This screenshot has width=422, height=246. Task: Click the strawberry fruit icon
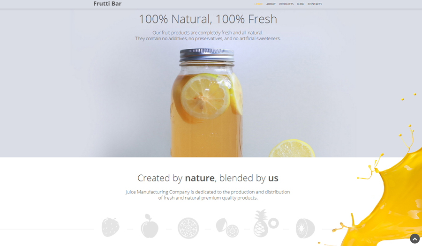(x=110, y=227)
